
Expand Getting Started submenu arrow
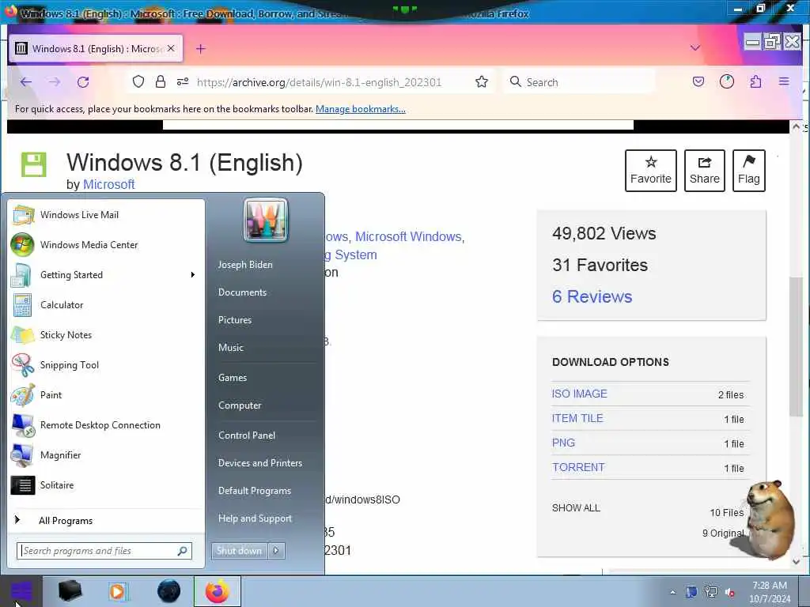193,274
